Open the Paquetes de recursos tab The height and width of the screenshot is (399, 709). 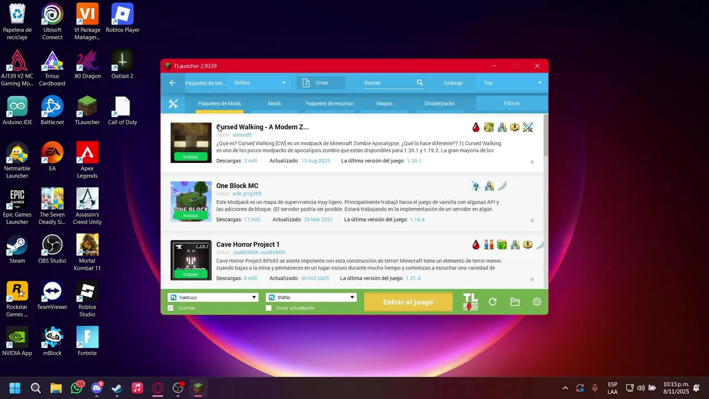coord(329,104)
